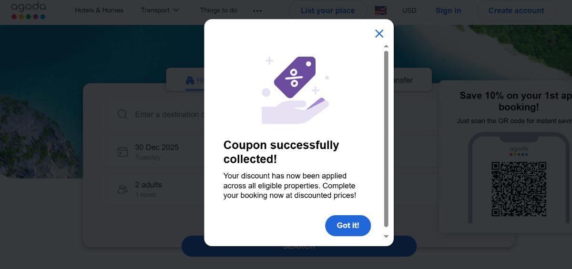This screenshot has width=572, height=269.
Task: Open Hotels & Homes menu item
Action: click(x=99, y=10)
